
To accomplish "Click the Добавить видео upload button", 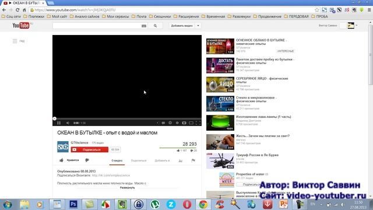I will click(182, 26).
